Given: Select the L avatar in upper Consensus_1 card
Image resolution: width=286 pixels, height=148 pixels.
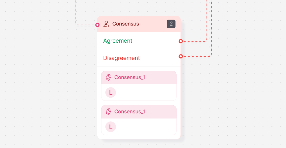Looking at the screenshot, I should 111,93.
